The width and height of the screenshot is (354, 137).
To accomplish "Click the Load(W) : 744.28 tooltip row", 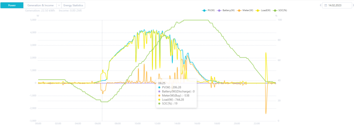I will 171,100.
